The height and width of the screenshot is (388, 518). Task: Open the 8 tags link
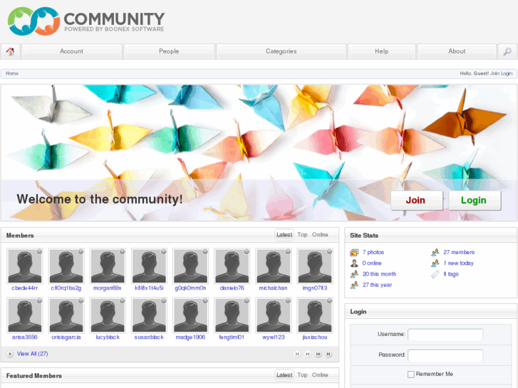click(x=451, y=274)
